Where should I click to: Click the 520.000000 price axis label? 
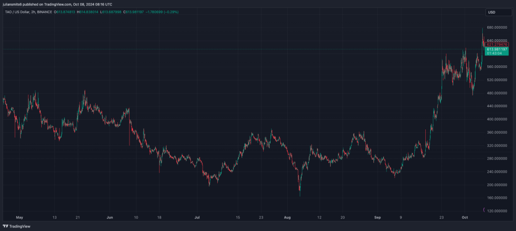point(497,80)
